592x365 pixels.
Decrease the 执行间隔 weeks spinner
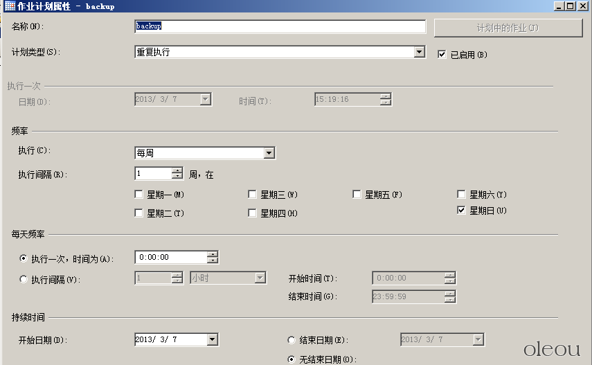click(177, 177)
